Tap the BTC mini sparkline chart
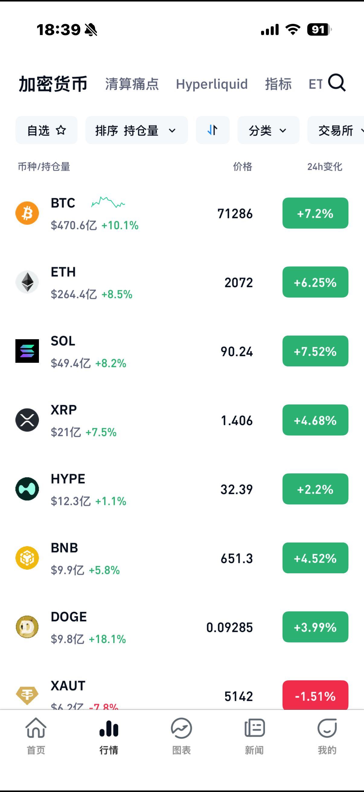This screenshot has width=364, height=792. click(x=108, y=202)
